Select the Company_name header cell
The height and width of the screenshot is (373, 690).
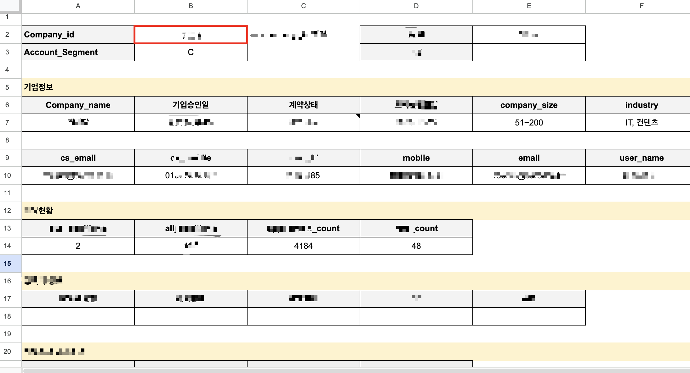78,105
